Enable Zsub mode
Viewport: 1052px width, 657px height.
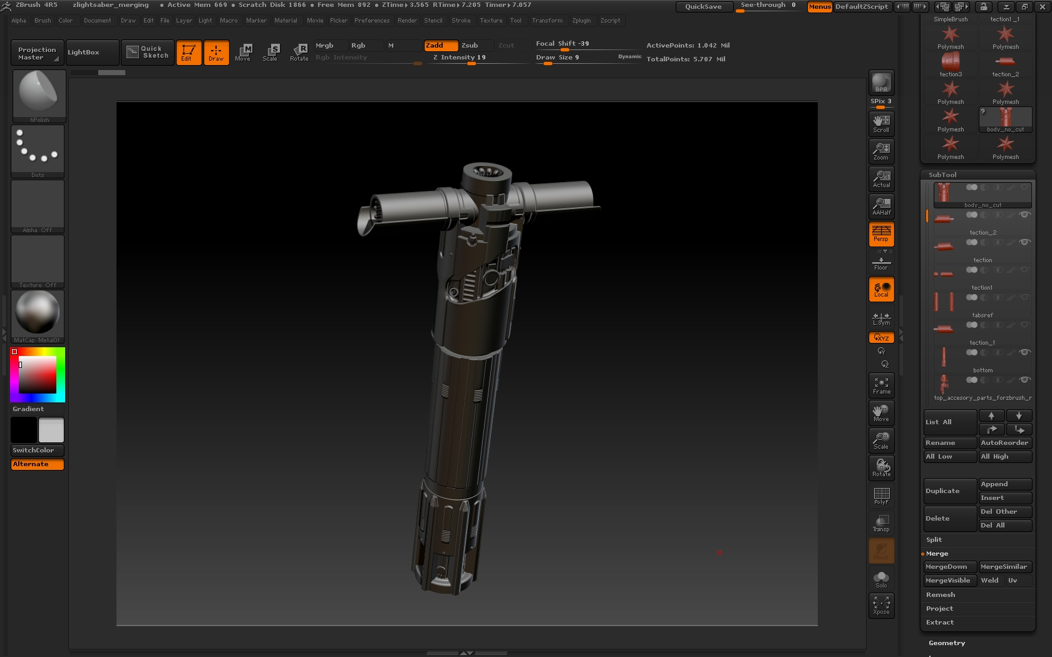coord(475,46)
